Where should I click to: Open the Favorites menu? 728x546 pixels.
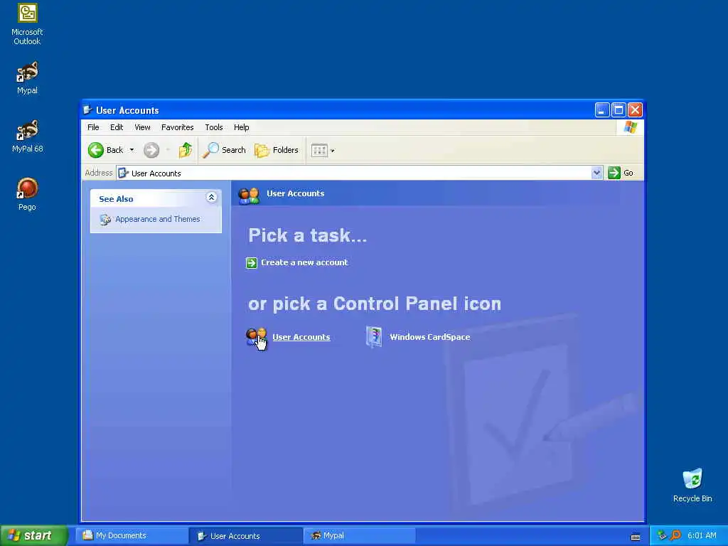tap(177, 127)
